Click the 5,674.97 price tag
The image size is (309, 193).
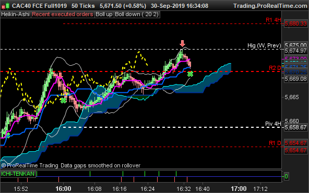tap(295, 51)
